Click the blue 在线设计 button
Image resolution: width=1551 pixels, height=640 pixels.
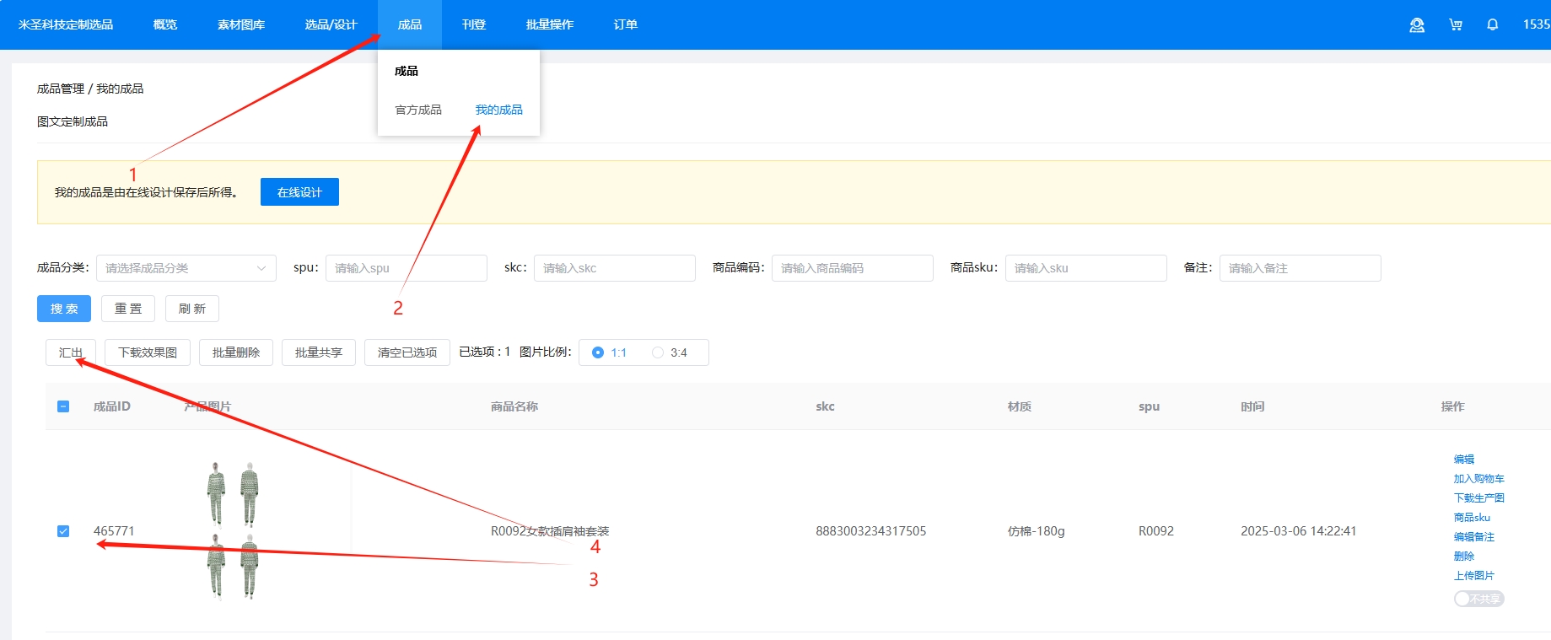coord(299,192)
